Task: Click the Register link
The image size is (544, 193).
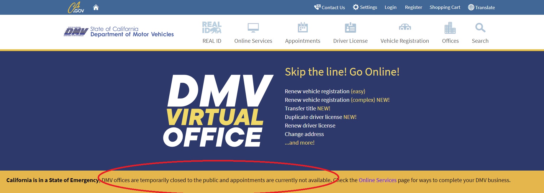Action: click(413, 7)
